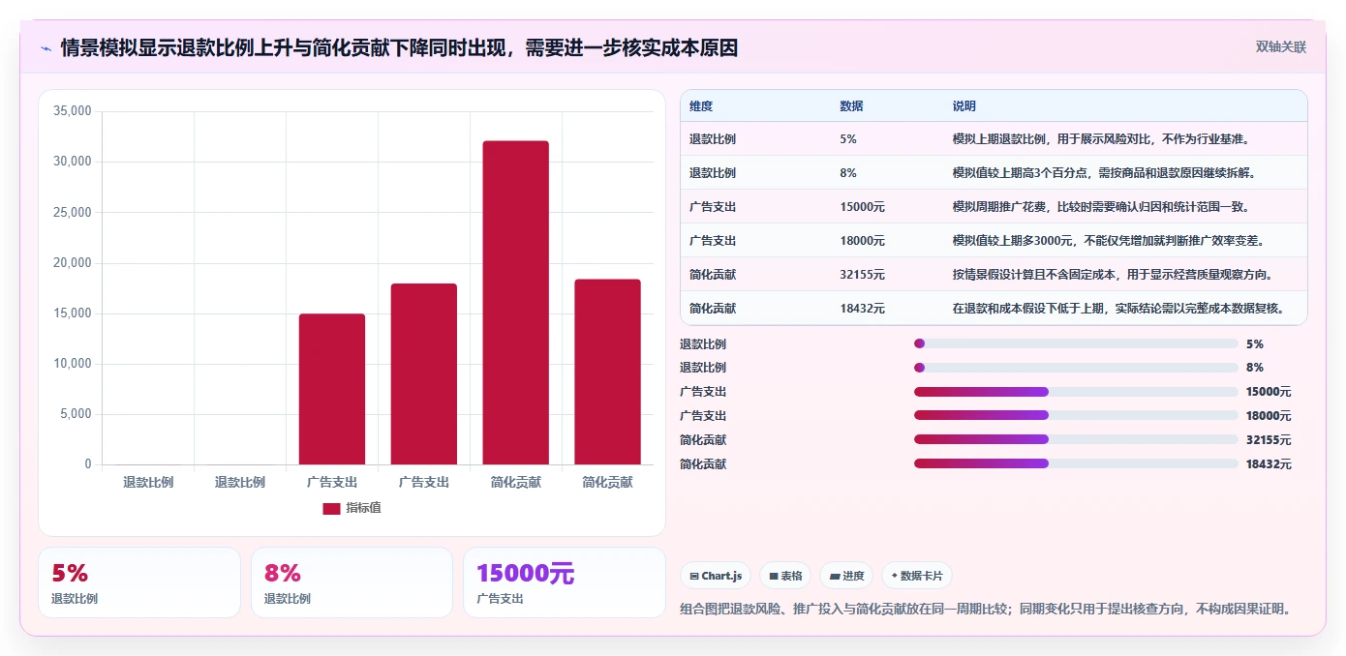Viewport: 1346px width, 656px height.
Task: Click the 18000元 progress bar
Action: click(x=1076, y=415)
